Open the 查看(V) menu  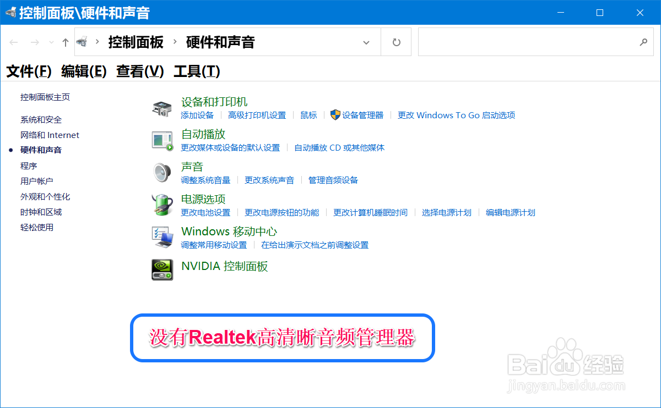(x=140, y=71)
